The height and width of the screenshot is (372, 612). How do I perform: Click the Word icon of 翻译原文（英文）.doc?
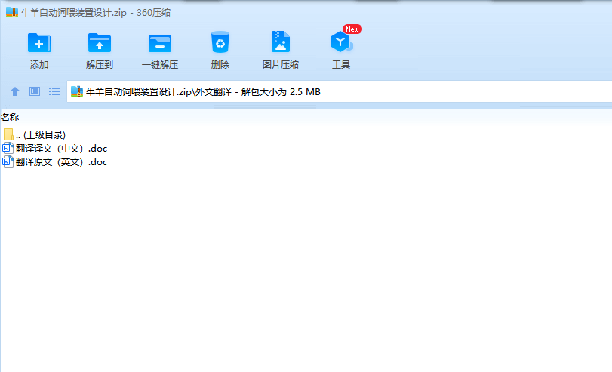[8, 162]
